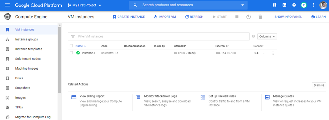Viewport: 329px width, 120px height.
Task: Click the Filter VM instances field
Action: point(159,36)
